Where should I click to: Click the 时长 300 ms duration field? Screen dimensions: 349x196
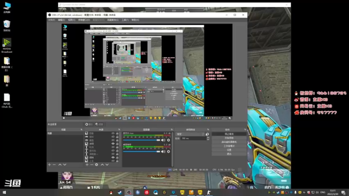(194, 139)
